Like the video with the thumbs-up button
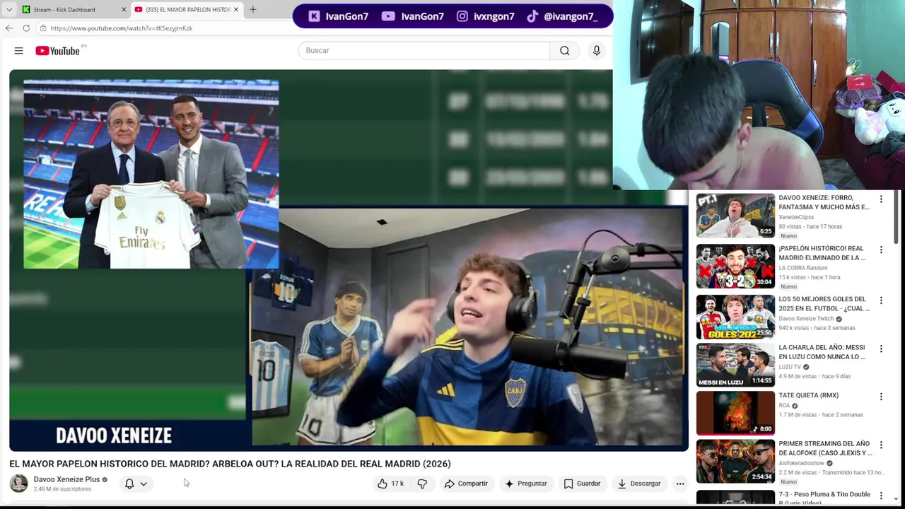This screenshot has width=905, height=509. 390,484
